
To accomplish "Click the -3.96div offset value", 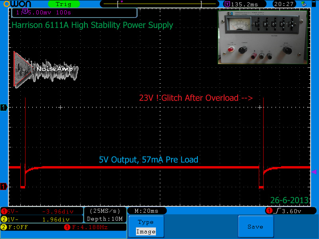I will (x=58, y=212).
